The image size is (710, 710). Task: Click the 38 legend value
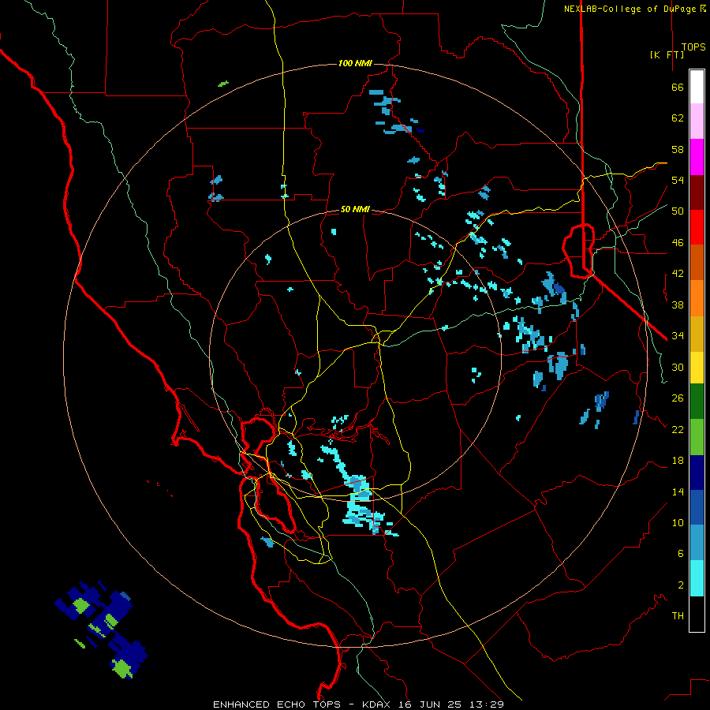coord(678,305)
